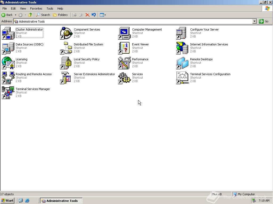This screenshot has width=273, height=204.
Task: Open the View menu
Action: click(23, 8)
